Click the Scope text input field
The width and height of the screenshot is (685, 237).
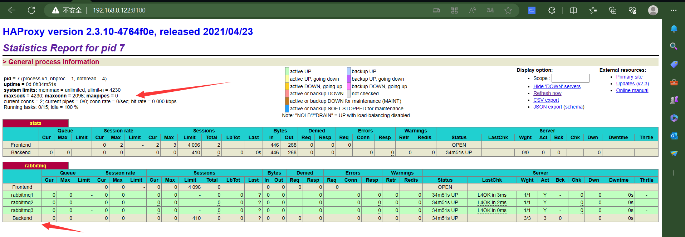coord(570,78)
